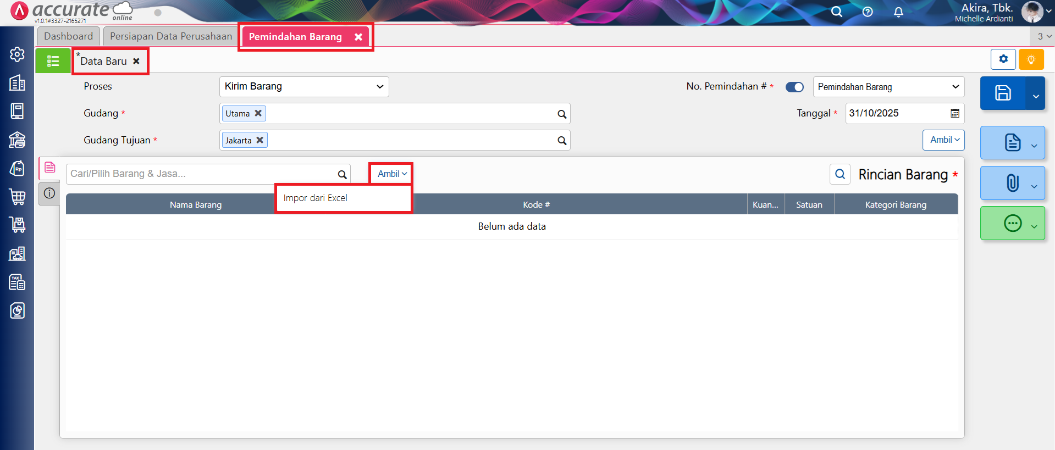1055x450 pixels.
Task: Click the orange lightbulb icon
Action: pyautogui.click(x=1031, y=59)
